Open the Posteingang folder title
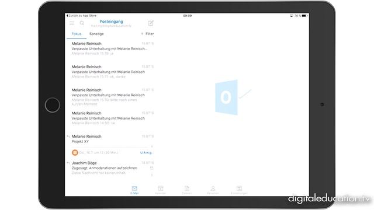The image size is (374, 210). 111,22
